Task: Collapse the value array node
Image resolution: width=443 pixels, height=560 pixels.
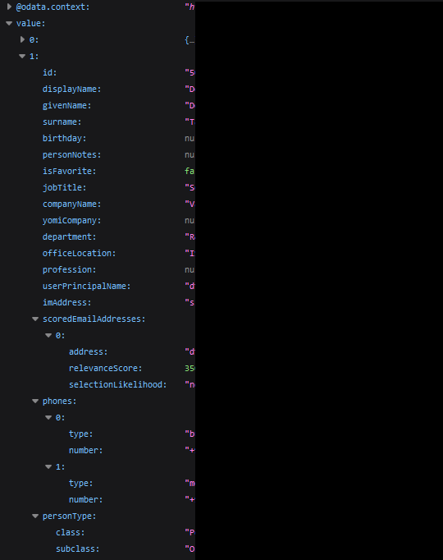Action: [9, 23]
